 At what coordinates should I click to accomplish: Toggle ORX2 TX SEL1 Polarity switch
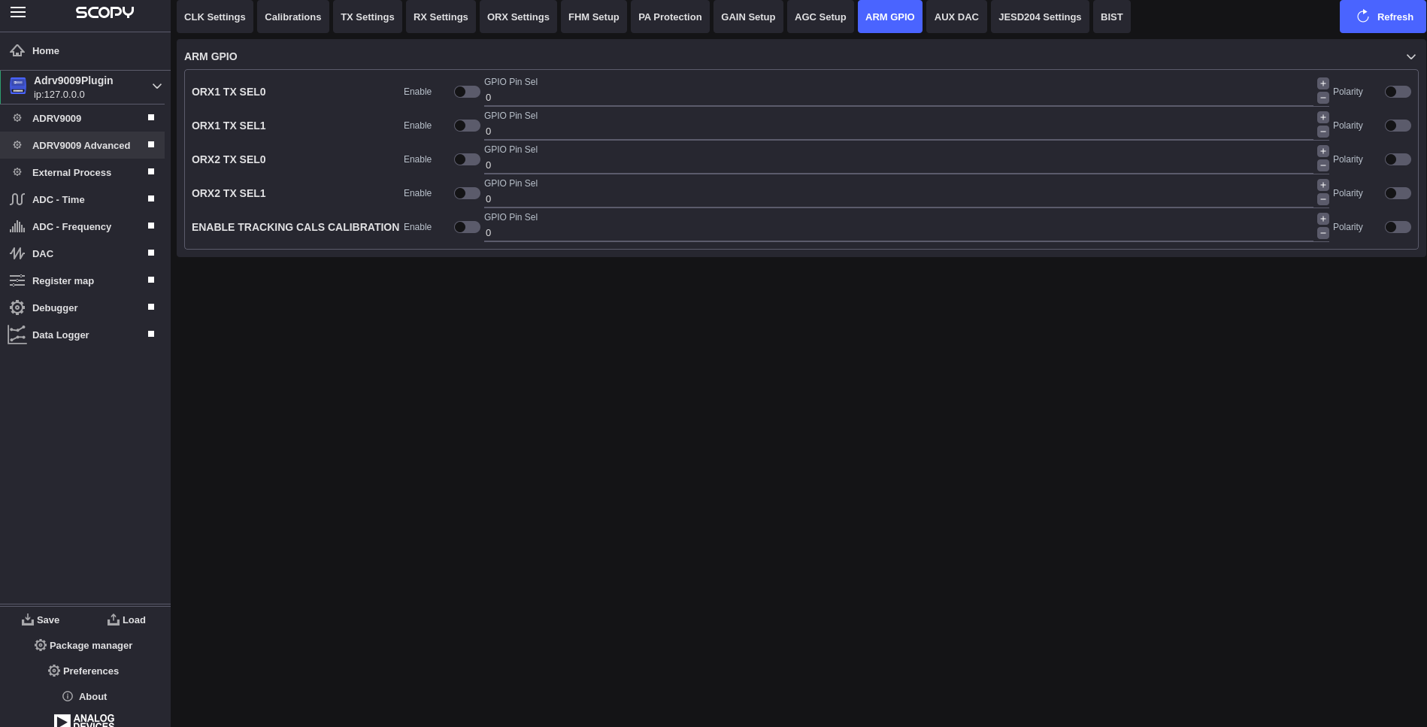tap(1398, 193)
